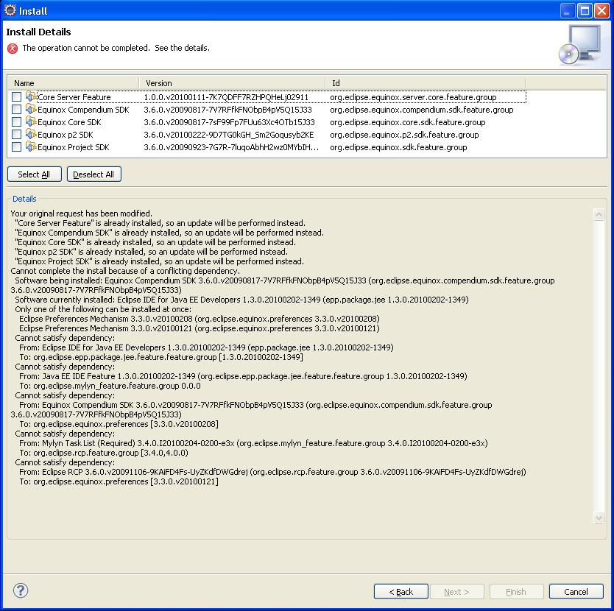
Task: Click the Equinox Compendium SDK feature icon
Action: (x=31, y=109)
